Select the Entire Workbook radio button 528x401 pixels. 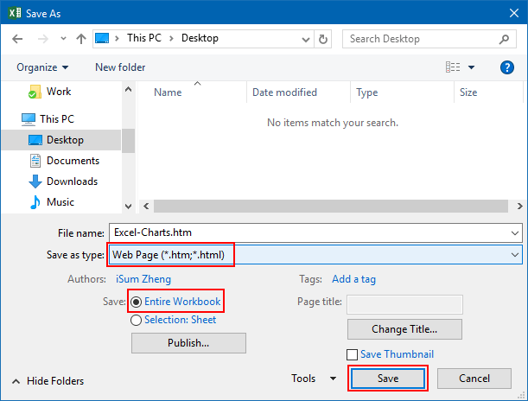pos(136,302)
